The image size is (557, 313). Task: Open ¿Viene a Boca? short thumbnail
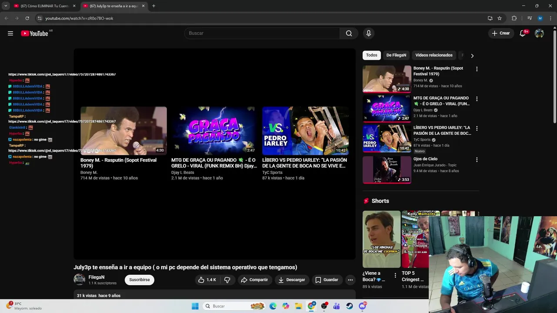[x=382, y=239]
